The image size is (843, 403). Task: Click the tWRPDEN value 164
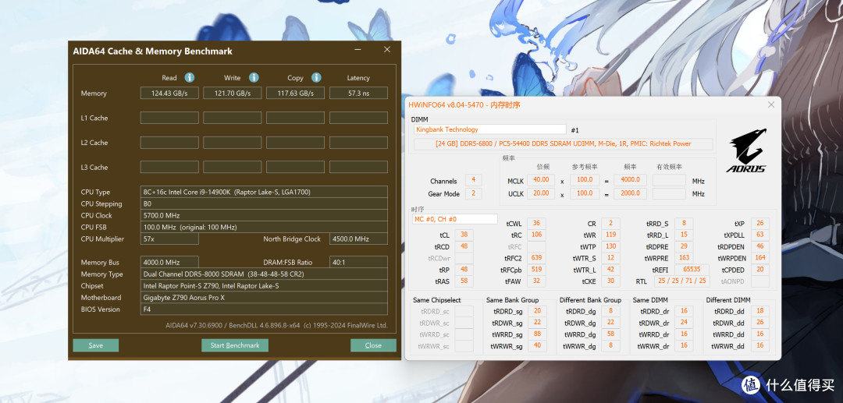coord(759,257)
